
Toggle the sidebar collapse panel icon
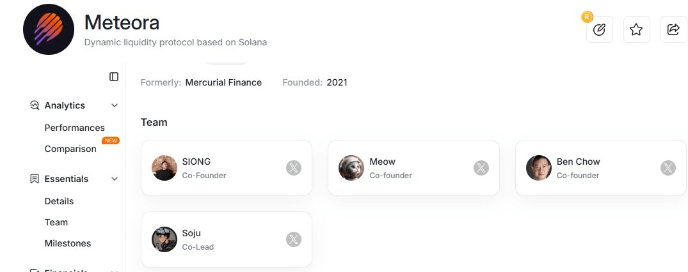[x=114, y=77]
